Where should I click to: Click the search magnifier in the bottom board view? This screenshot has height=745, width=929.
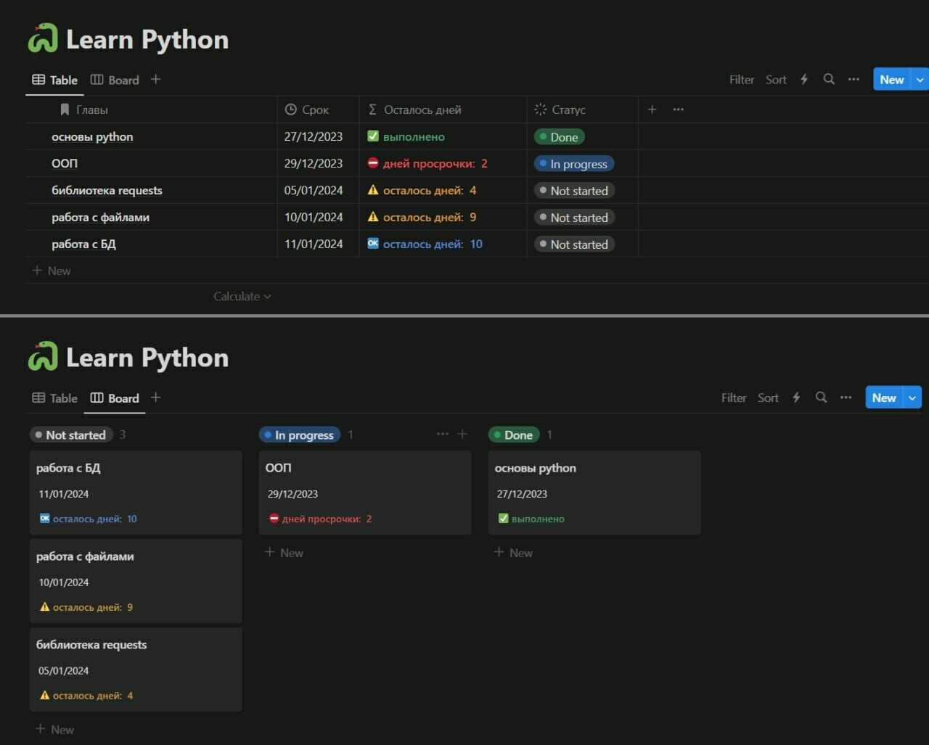pyautogui.click(x=821, y=398)
